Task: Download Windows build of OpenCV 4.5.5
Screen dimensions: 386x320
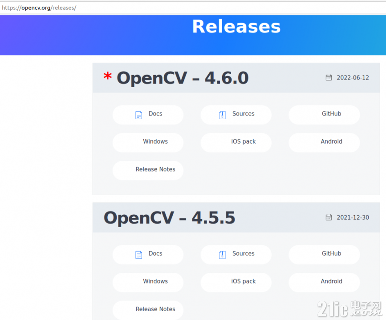Action: [148, 282]
